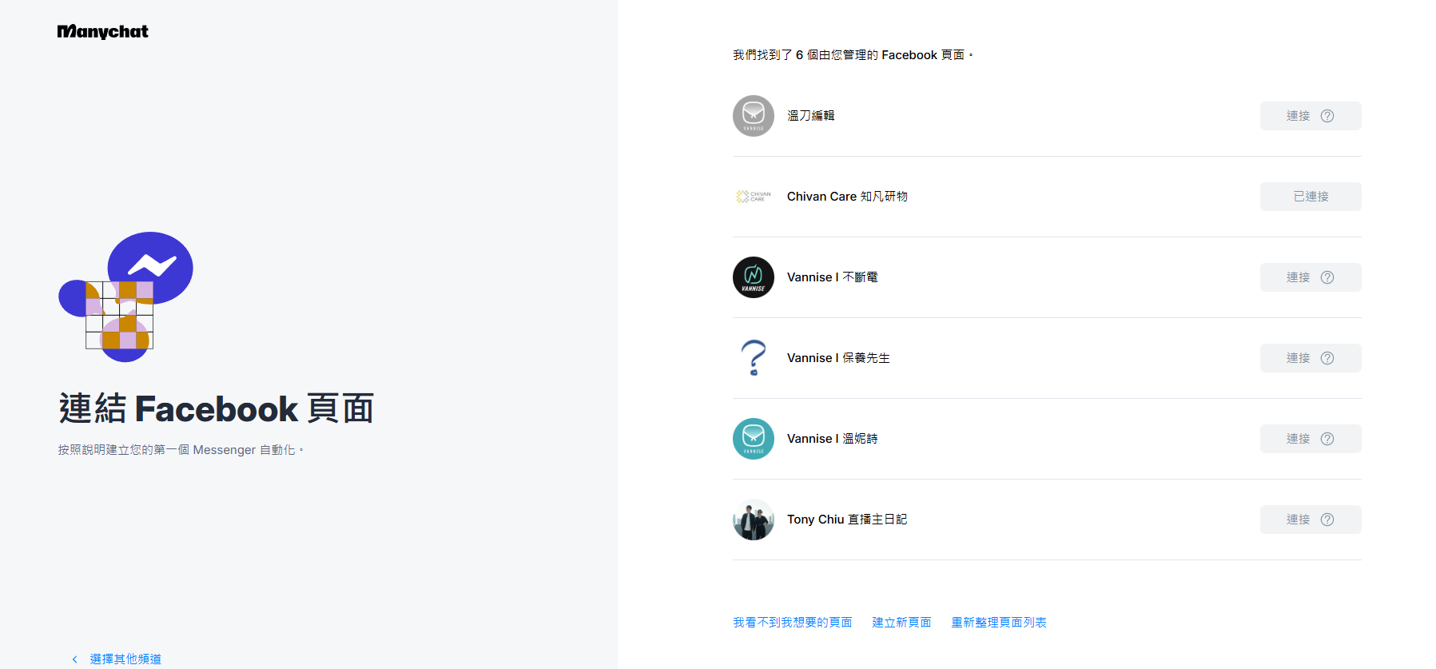Screen dimensions: 1436x669
Task: Click the back chevron beside 選擇其他頻道
Action: coord(75,659)
